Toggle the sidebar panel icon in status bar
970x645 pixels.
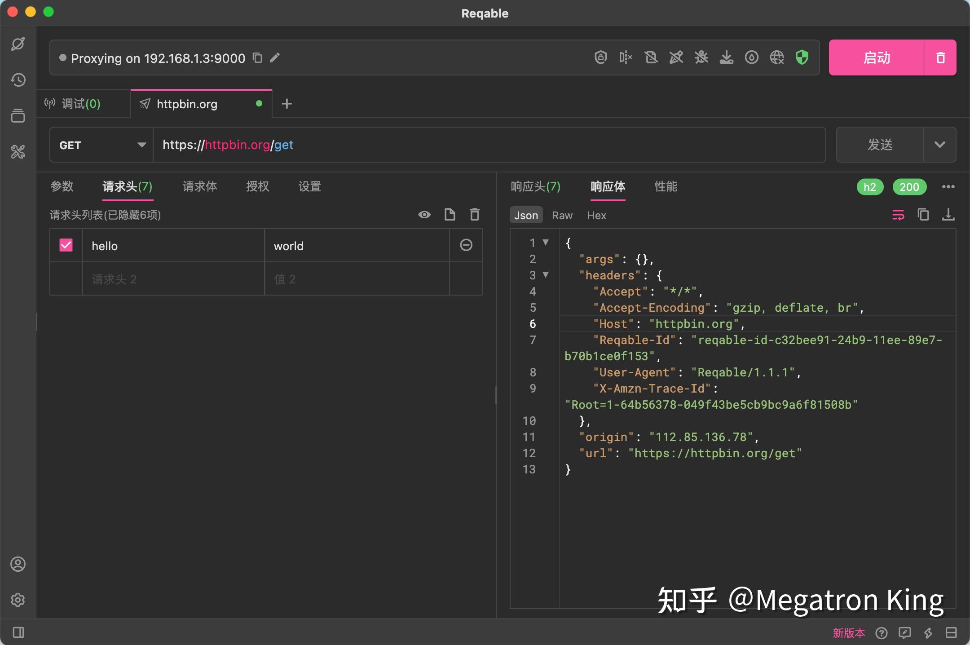point(18,632)
